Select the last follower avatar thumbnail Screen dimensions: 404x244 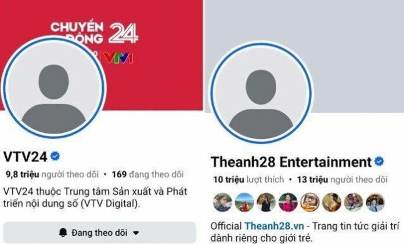376,202
